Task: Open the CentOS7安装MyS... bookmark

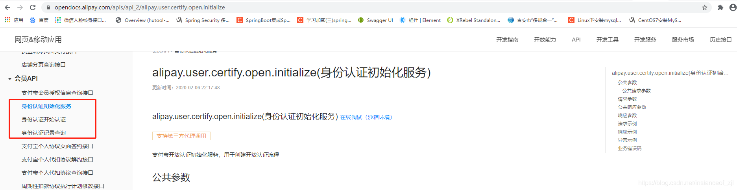Action: (655, 20)
